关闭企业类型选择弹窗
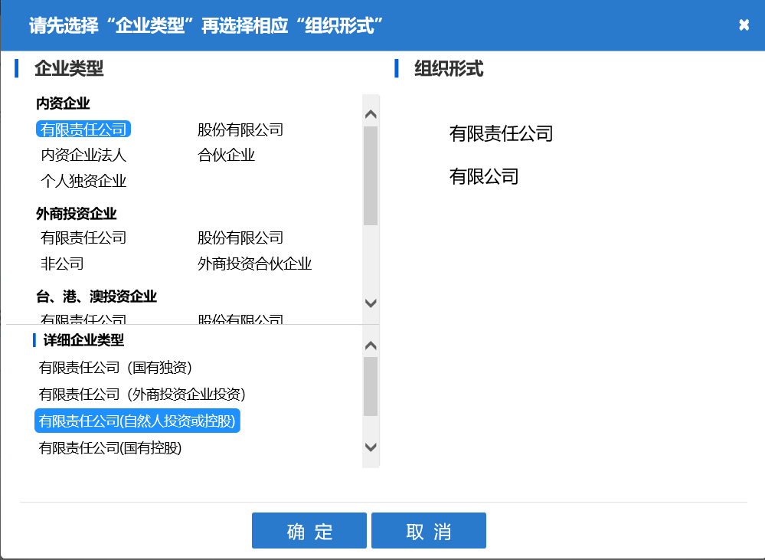This screenshot has height=560, width=765. pyautogui.click(x=744, y=24)
